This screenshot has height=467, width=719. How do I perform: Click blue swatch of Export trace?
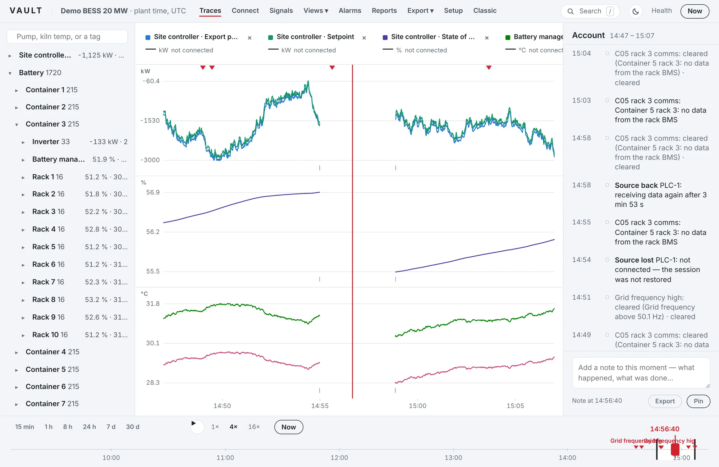point(148,37)
